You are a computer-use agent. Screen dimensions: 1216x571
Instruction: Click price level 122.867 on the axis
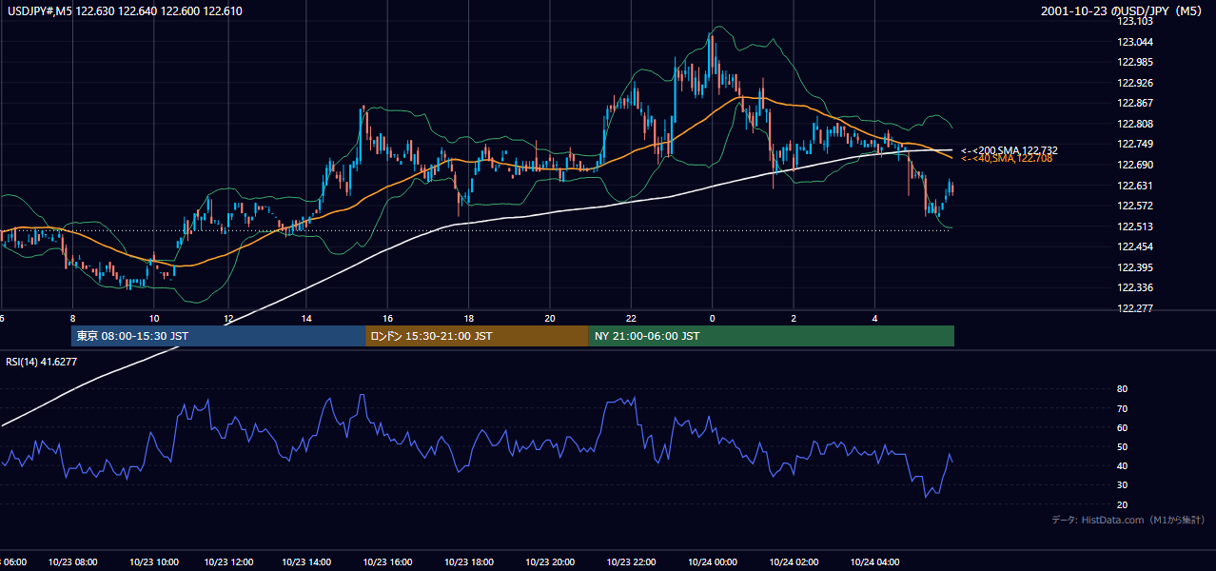1134,103
